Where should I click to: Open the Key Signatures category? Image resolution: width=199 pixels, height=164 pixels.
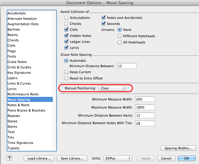click(19, 73)
